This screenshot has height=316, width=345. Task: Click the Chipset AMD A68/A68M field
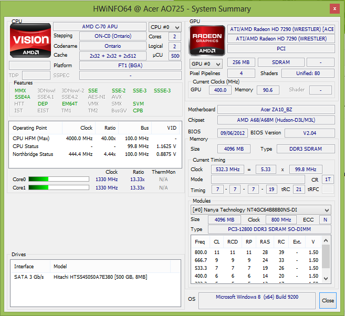pos(276,120)
